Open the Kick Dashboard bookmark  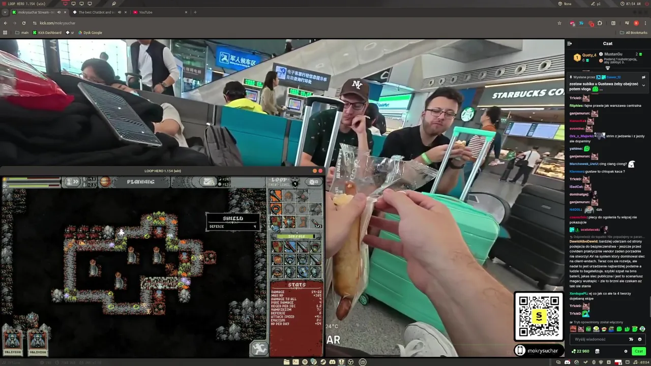[47, 33]
